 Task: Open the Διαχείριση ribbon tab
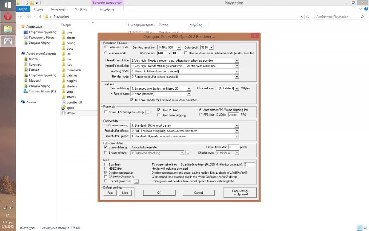[x=107, y=9]
